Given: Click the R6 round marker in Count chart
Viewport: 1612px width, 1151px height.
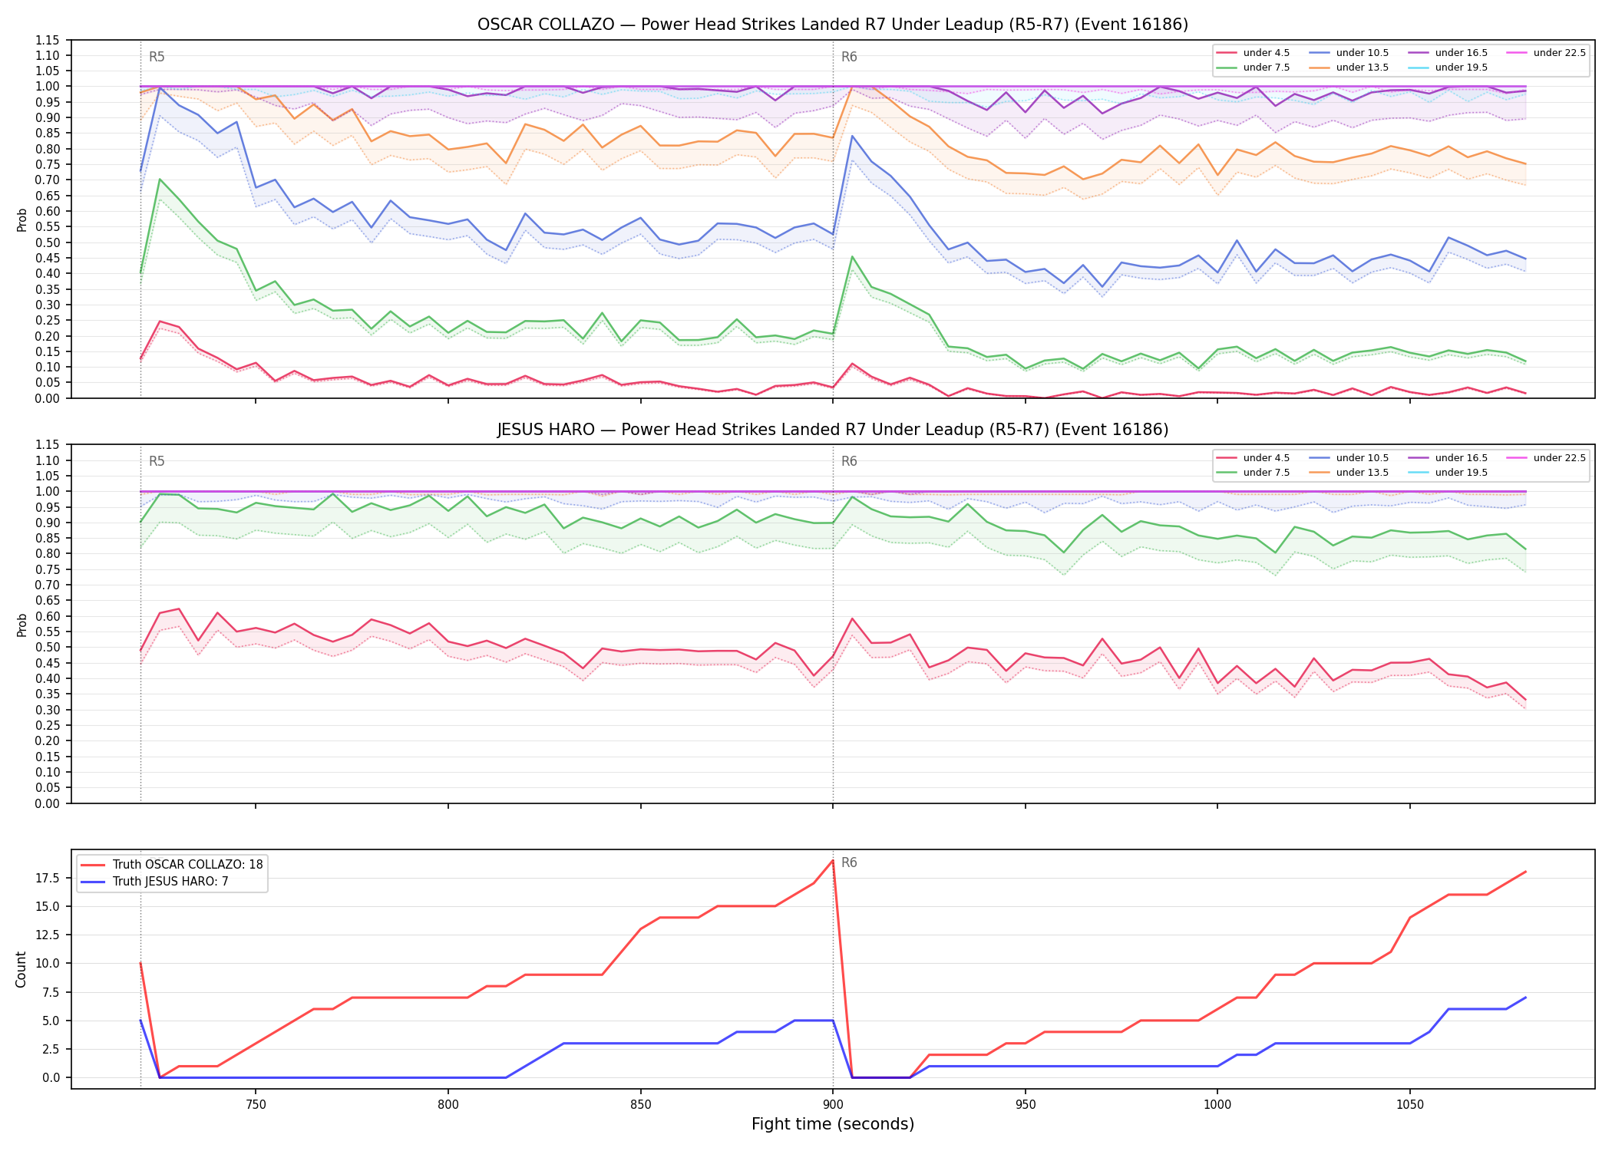Looking at the screenshot, I should tap(849, 862).
